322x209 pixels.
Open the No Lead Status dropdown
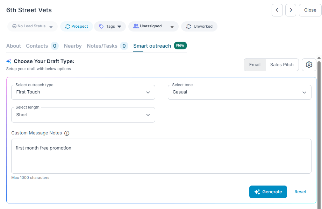33,27
